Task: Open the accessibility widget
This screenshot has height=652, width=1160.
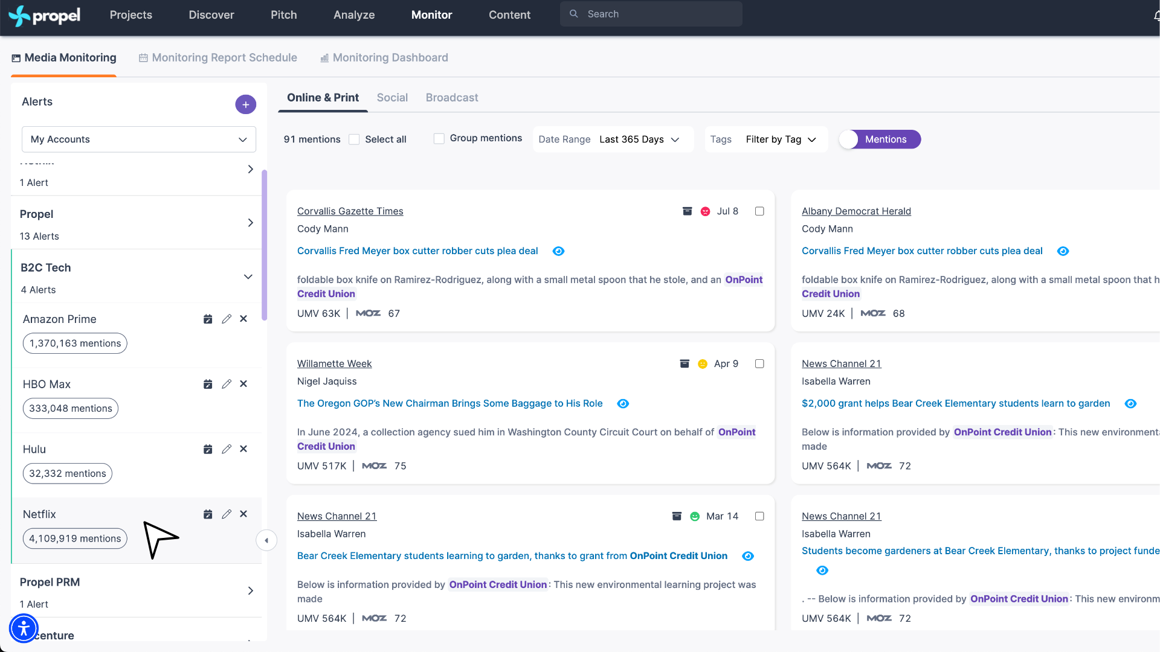Action: click(24, 628)
